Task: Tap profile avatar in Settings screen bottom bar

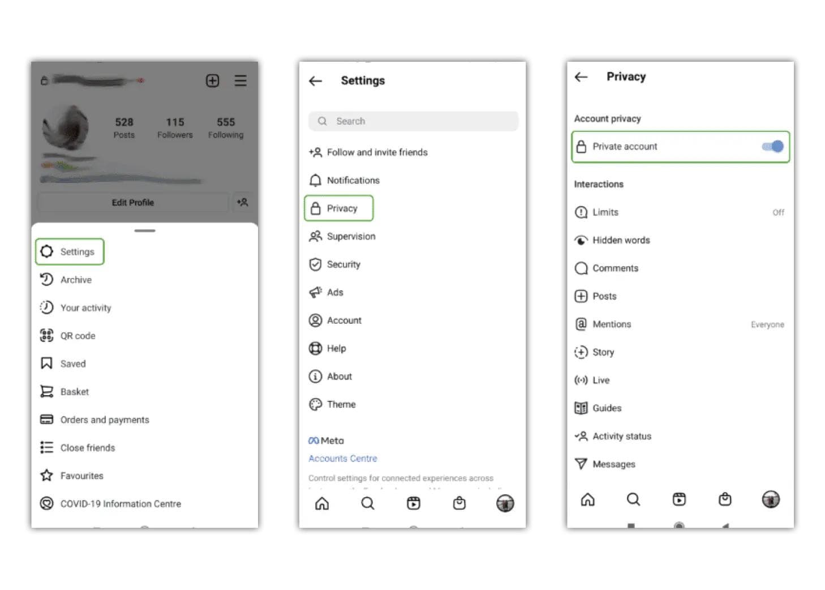Action: click(505, 503)
